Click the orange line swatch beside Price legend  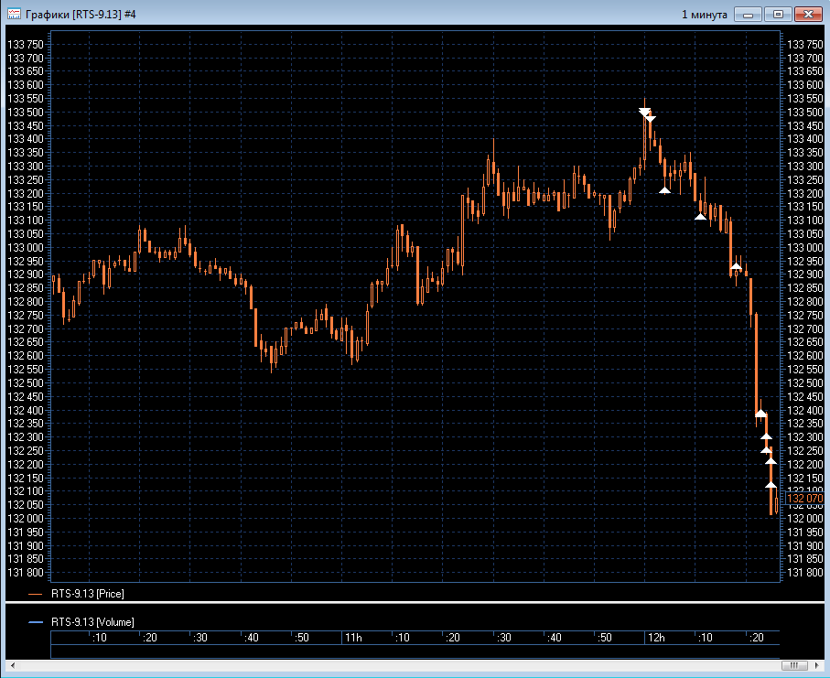point(35,595)
